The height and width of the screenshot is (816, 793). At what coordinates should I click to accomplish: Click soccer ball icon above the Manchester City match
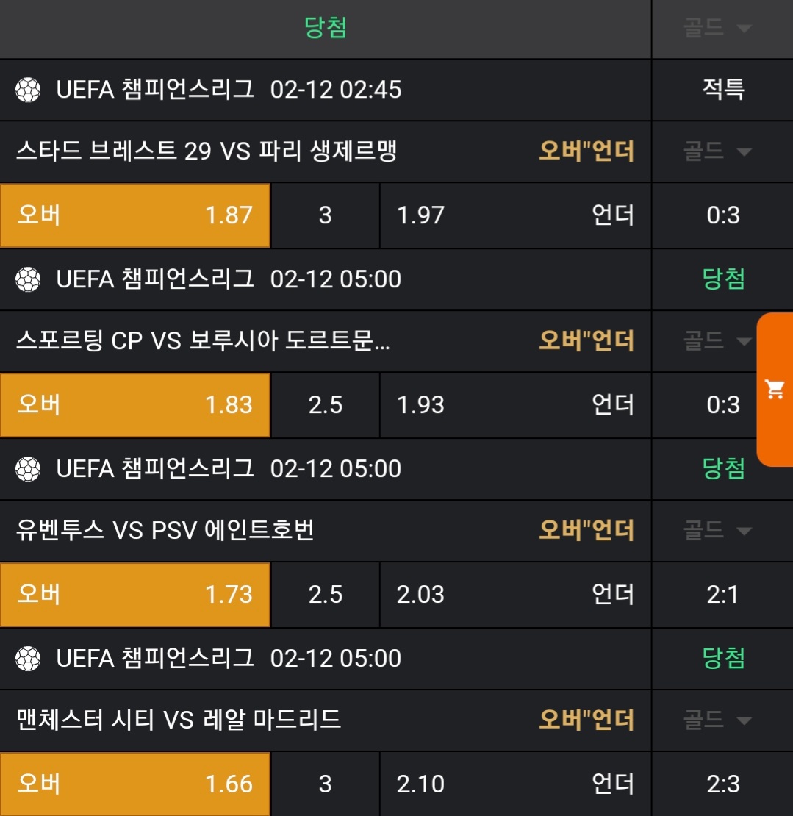pos(28,658)
